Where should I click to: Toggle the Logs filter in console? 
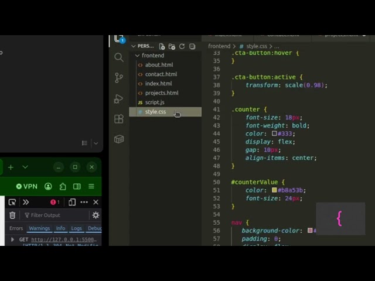76,228
